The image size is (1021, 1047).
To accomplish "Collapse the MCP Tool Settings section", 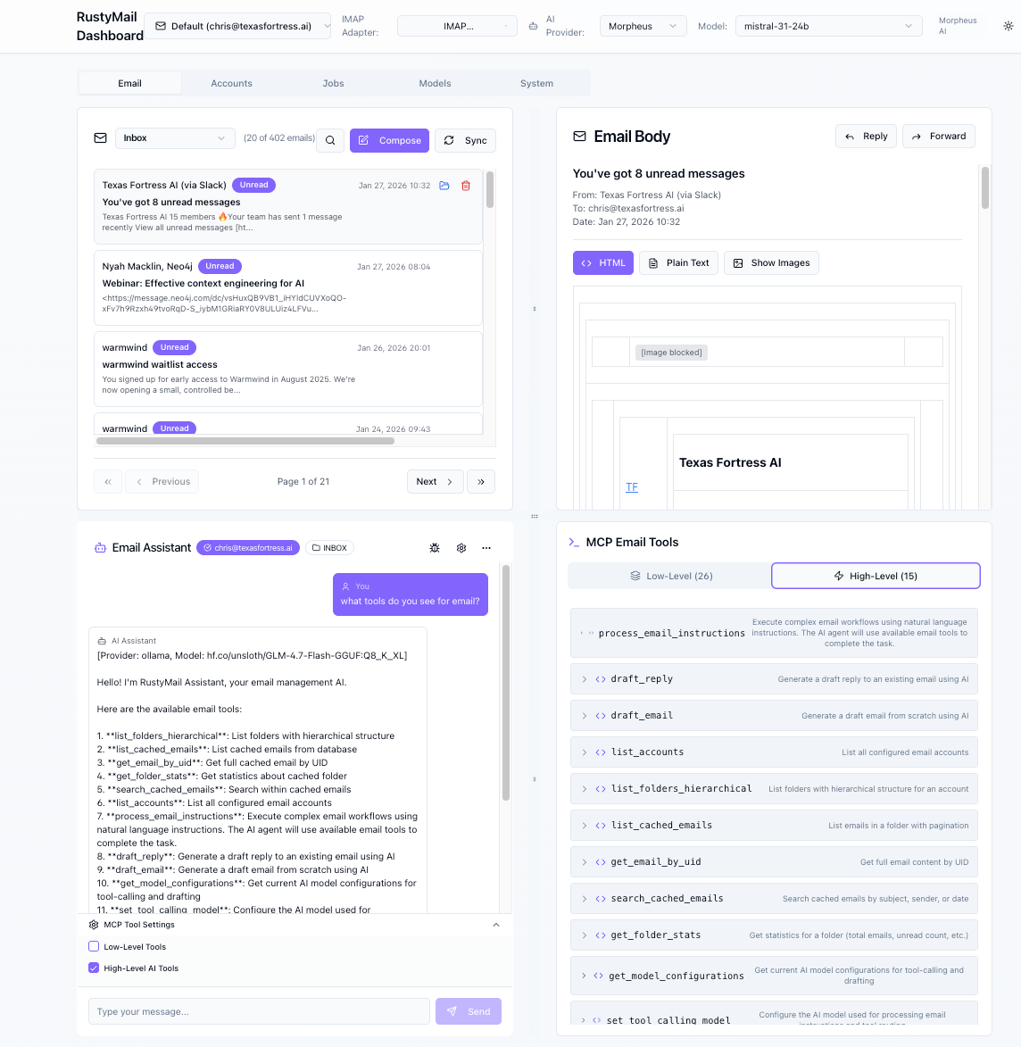I will 495,925.
